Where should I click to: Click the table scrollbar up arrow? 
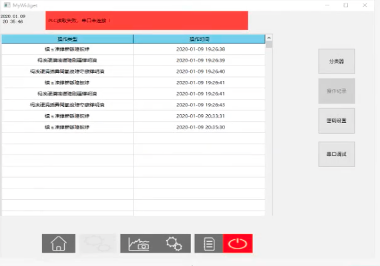[268, 38]
